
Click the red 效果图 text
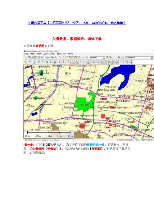pyautogui.click(x=40, y=46)
